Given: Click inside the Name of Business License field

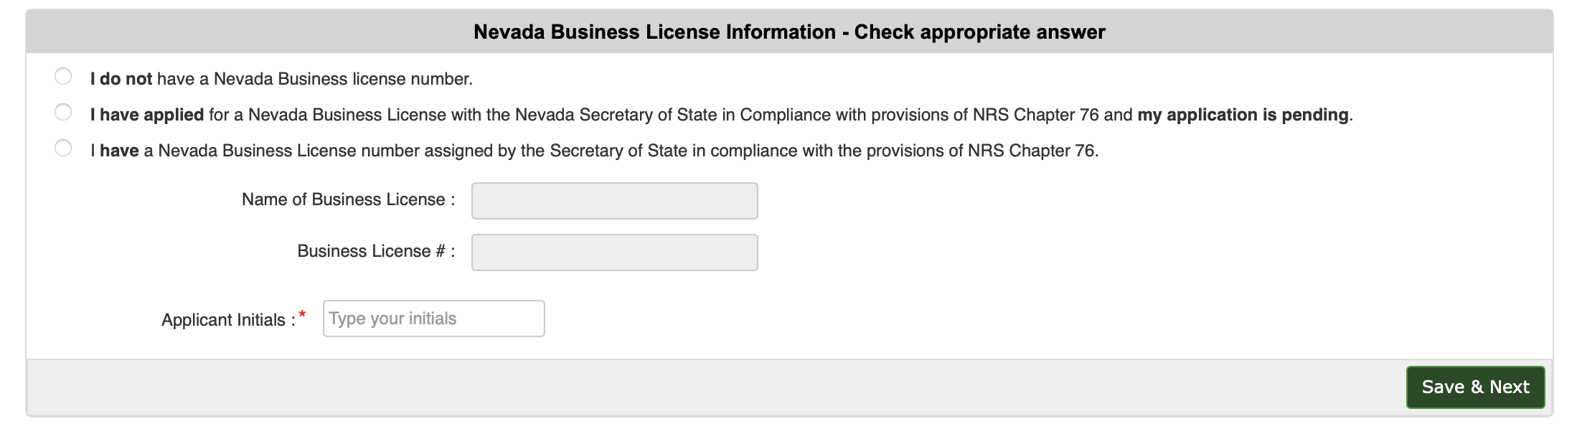Looking at the screenshot, I should point(613,201).
